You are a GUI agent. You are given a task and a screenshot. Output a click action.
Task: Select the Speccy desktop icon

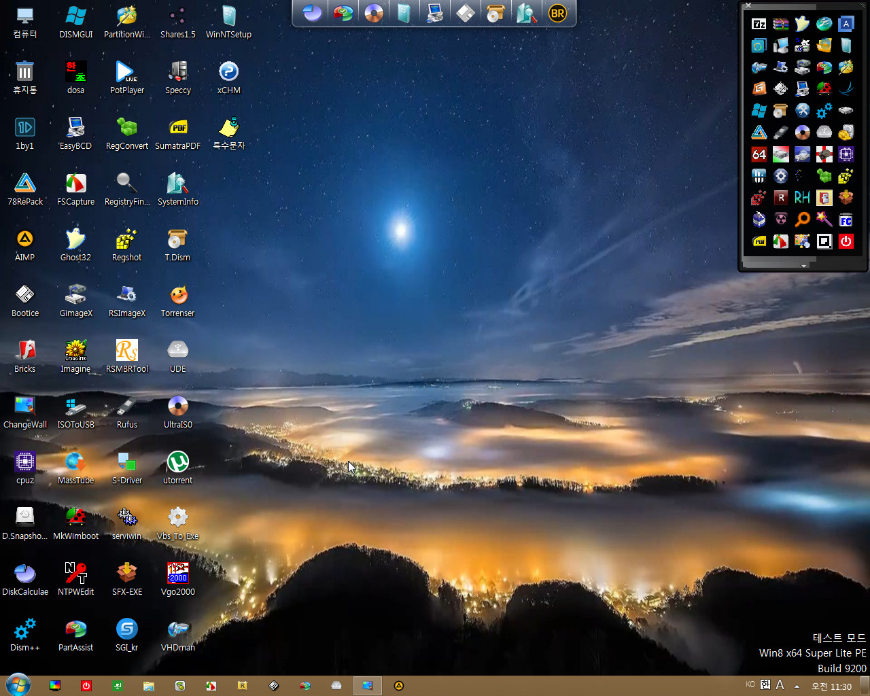pos(177,78)
